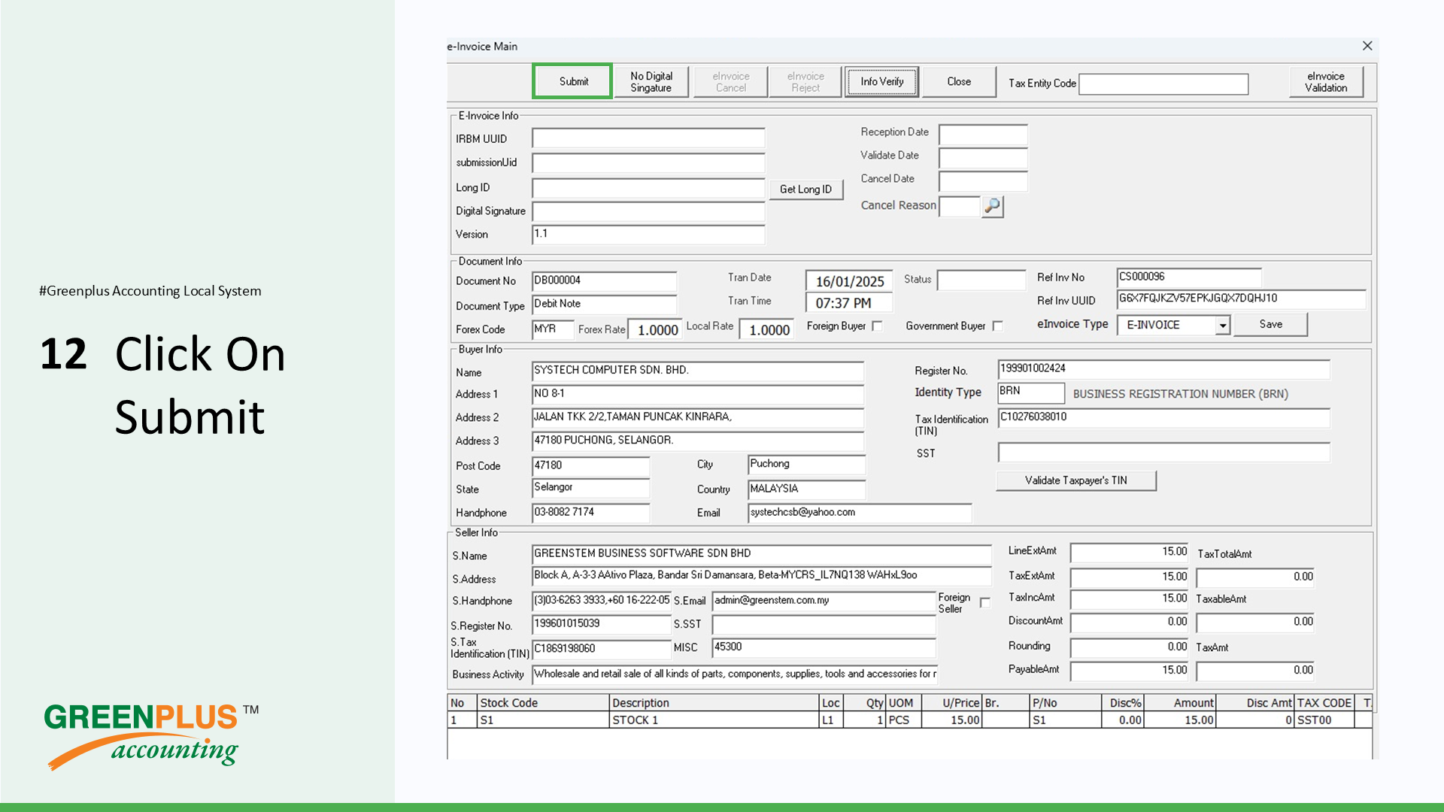1444x812 pixels.
Task: Click the Address 1 field
Action: 698,394
